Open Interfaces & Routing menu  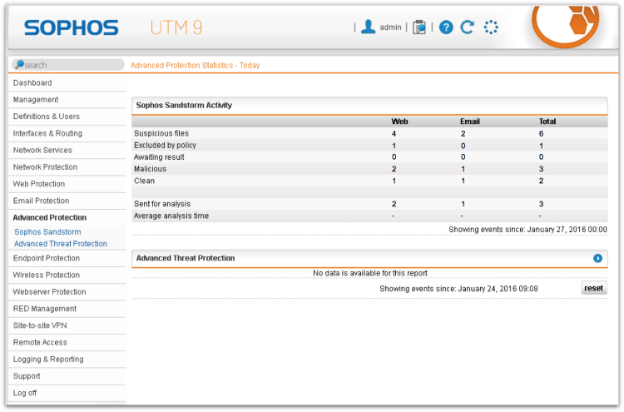(x=67, y=133)
